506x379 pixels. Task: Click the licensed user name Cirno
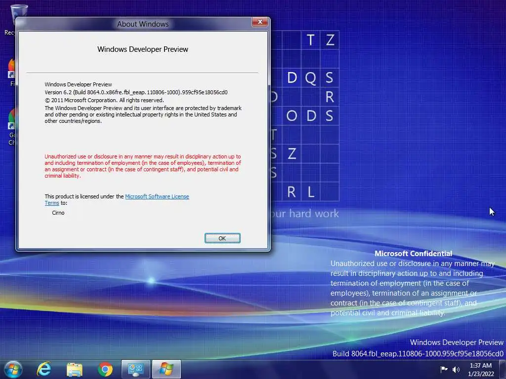pos(58,213)
